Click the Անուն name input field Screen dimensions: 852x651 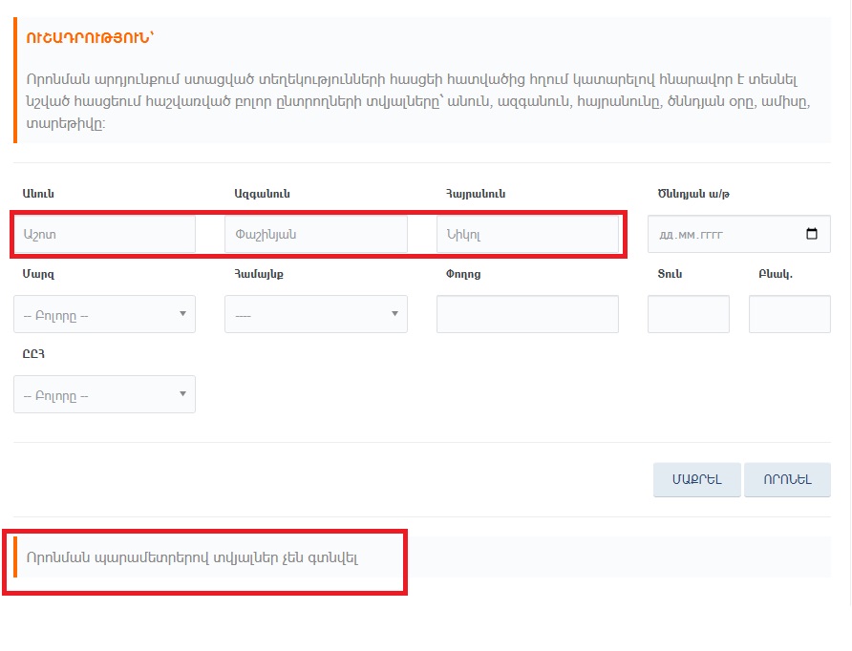point(104,234)
